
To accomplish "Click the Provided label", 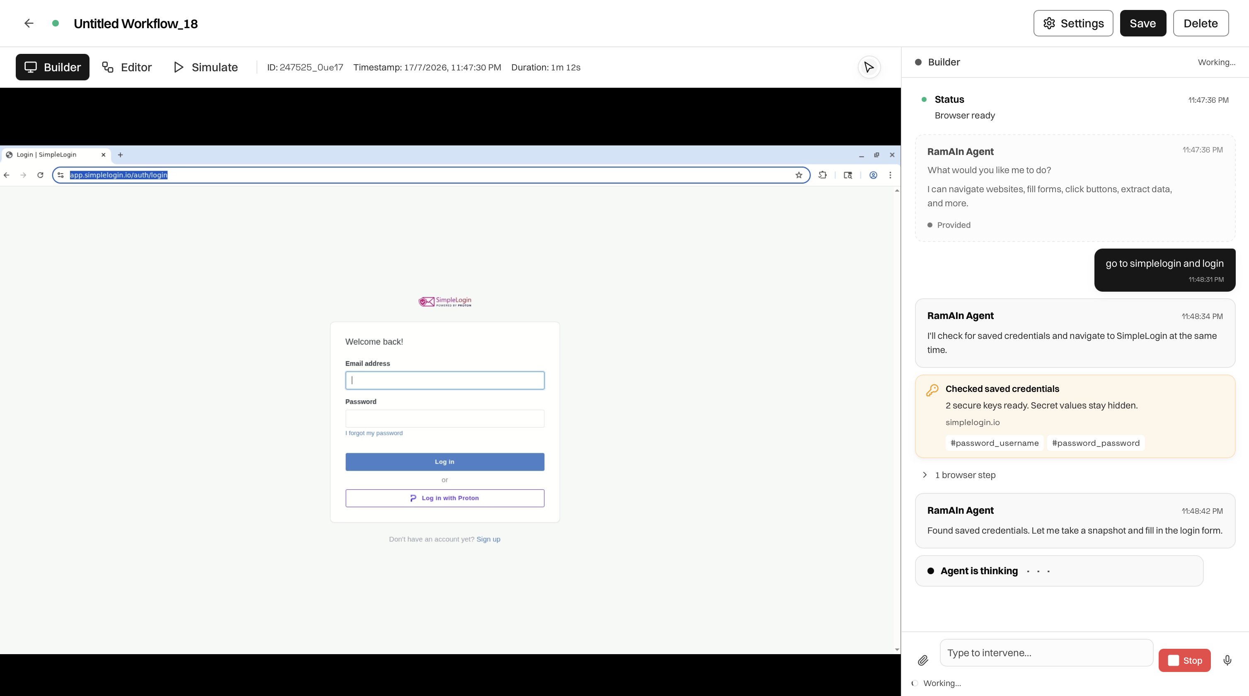I will (x=953, y=225).
